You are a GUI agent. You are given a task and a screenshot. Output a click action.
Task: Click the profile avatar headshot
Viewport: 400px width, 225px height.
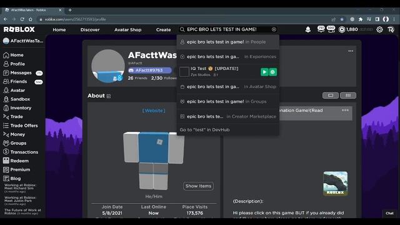click(108, 66)
